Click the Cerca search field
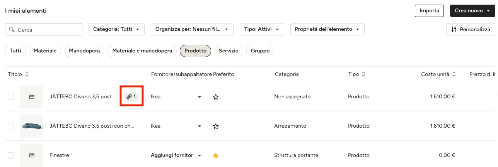This screenshot has height=167, width=498. [44, 29]
